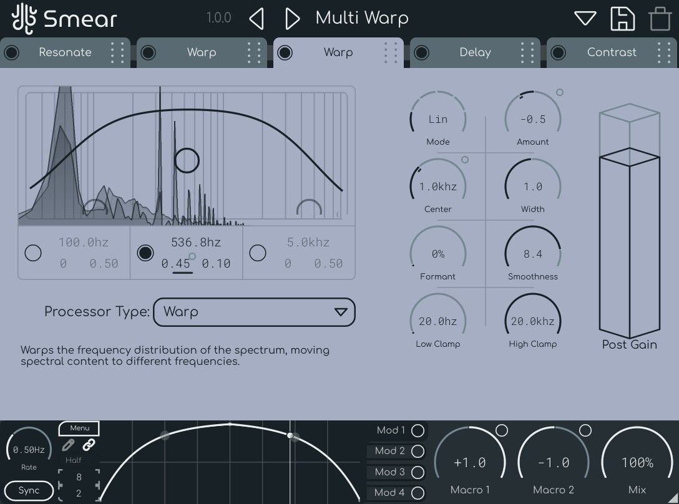Click the save preset floppy disk icon
Viewport: 679px width, 504px height.
622,19
